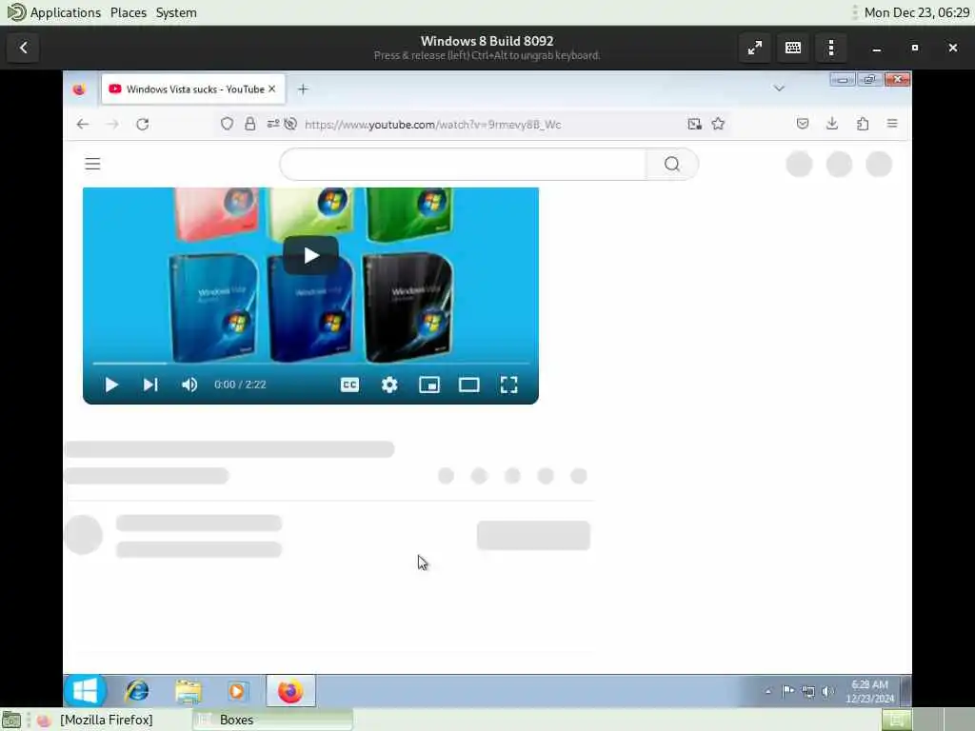975x731 pixels.
Task: Show hidden tray icons arrow
Action: [768, 691]
